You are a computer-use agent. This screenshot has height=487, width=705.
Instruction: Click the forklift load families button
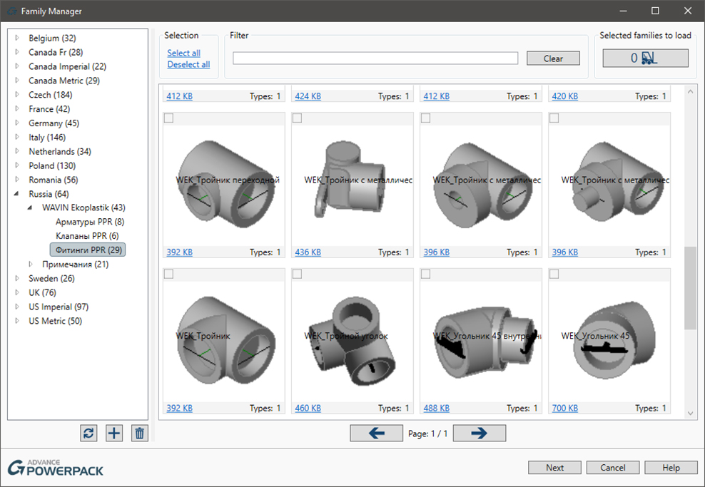(645, 58)
